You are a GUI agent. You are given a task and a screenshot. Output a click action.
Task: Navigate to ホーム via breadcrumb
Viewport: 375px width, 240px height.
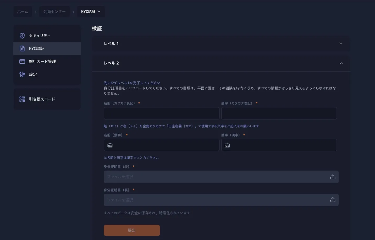23,11
